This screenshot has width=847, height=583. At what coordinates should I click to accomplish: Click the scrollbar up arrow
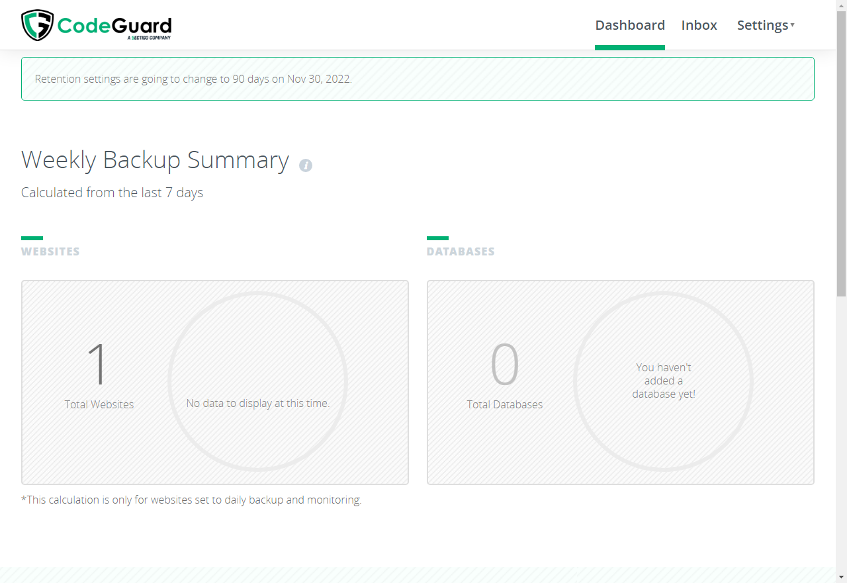point(842,5)
